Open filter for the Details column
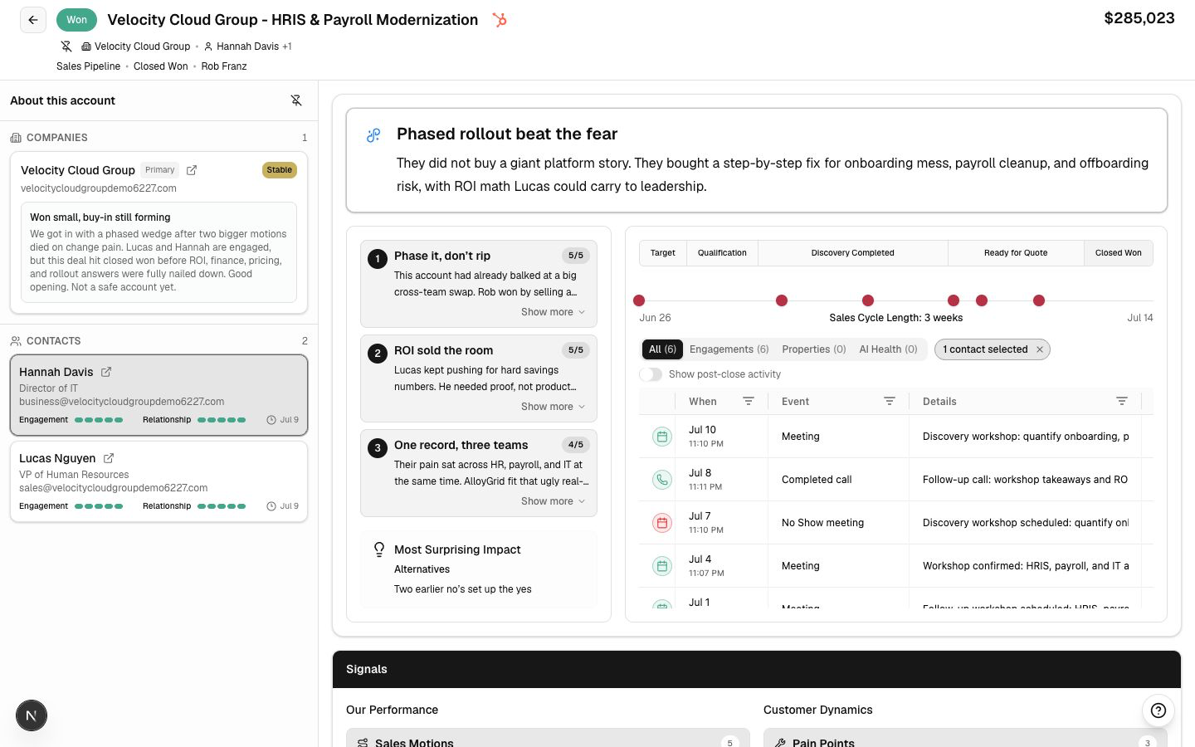 (1121, 401)
